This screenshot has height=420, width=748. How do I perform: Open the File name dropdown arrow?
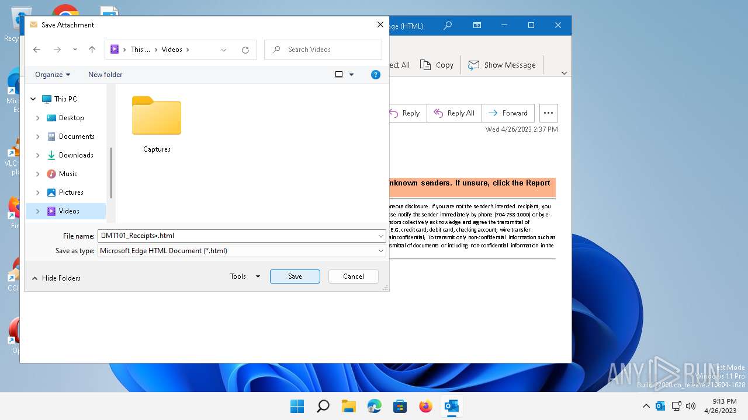(x=381, y=236)
